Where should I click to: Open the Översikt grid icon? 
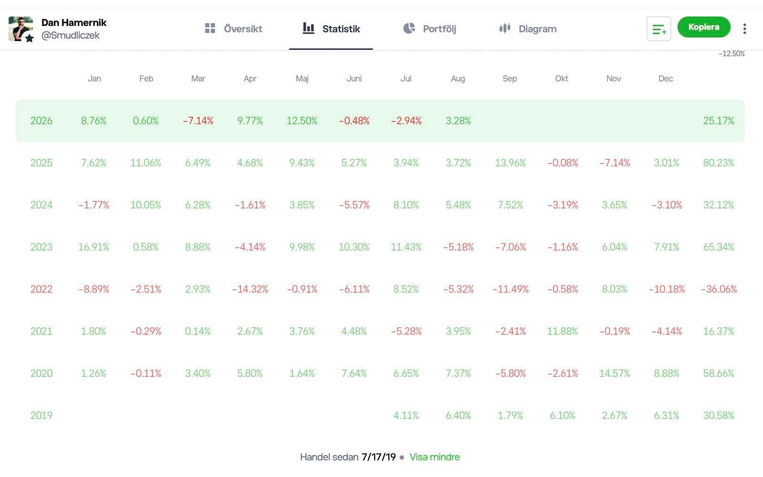[210, 29]
